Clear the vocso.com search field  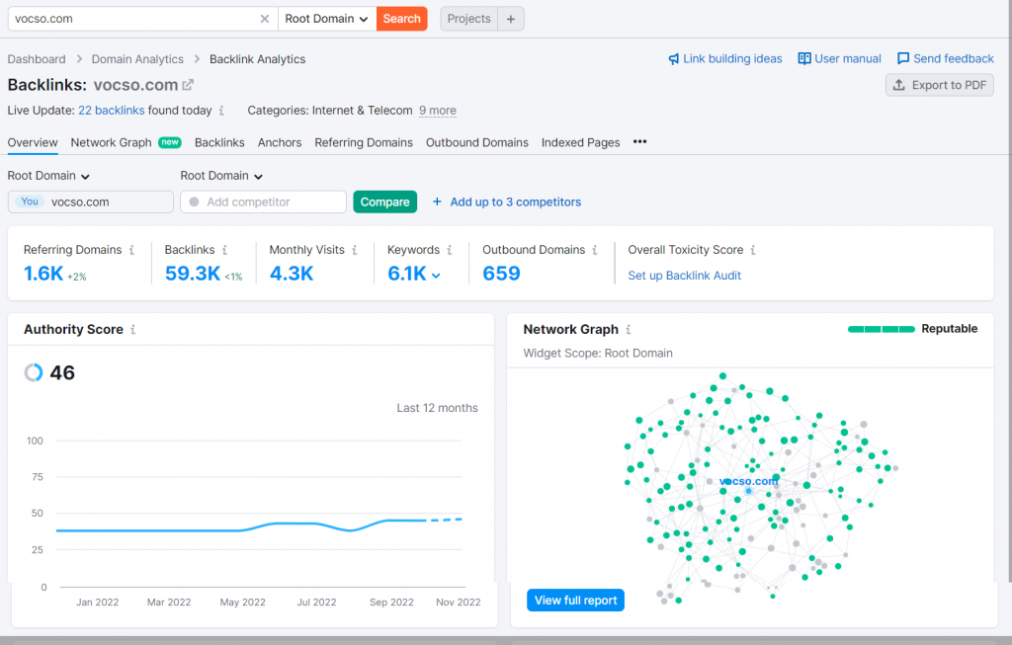[265, 19]
